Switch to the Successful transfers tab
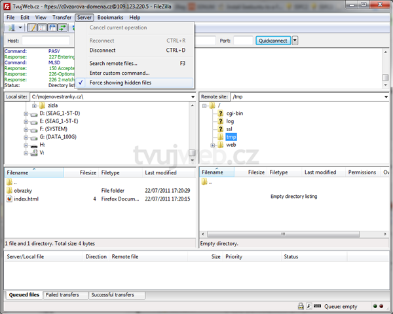 point(117,295)
